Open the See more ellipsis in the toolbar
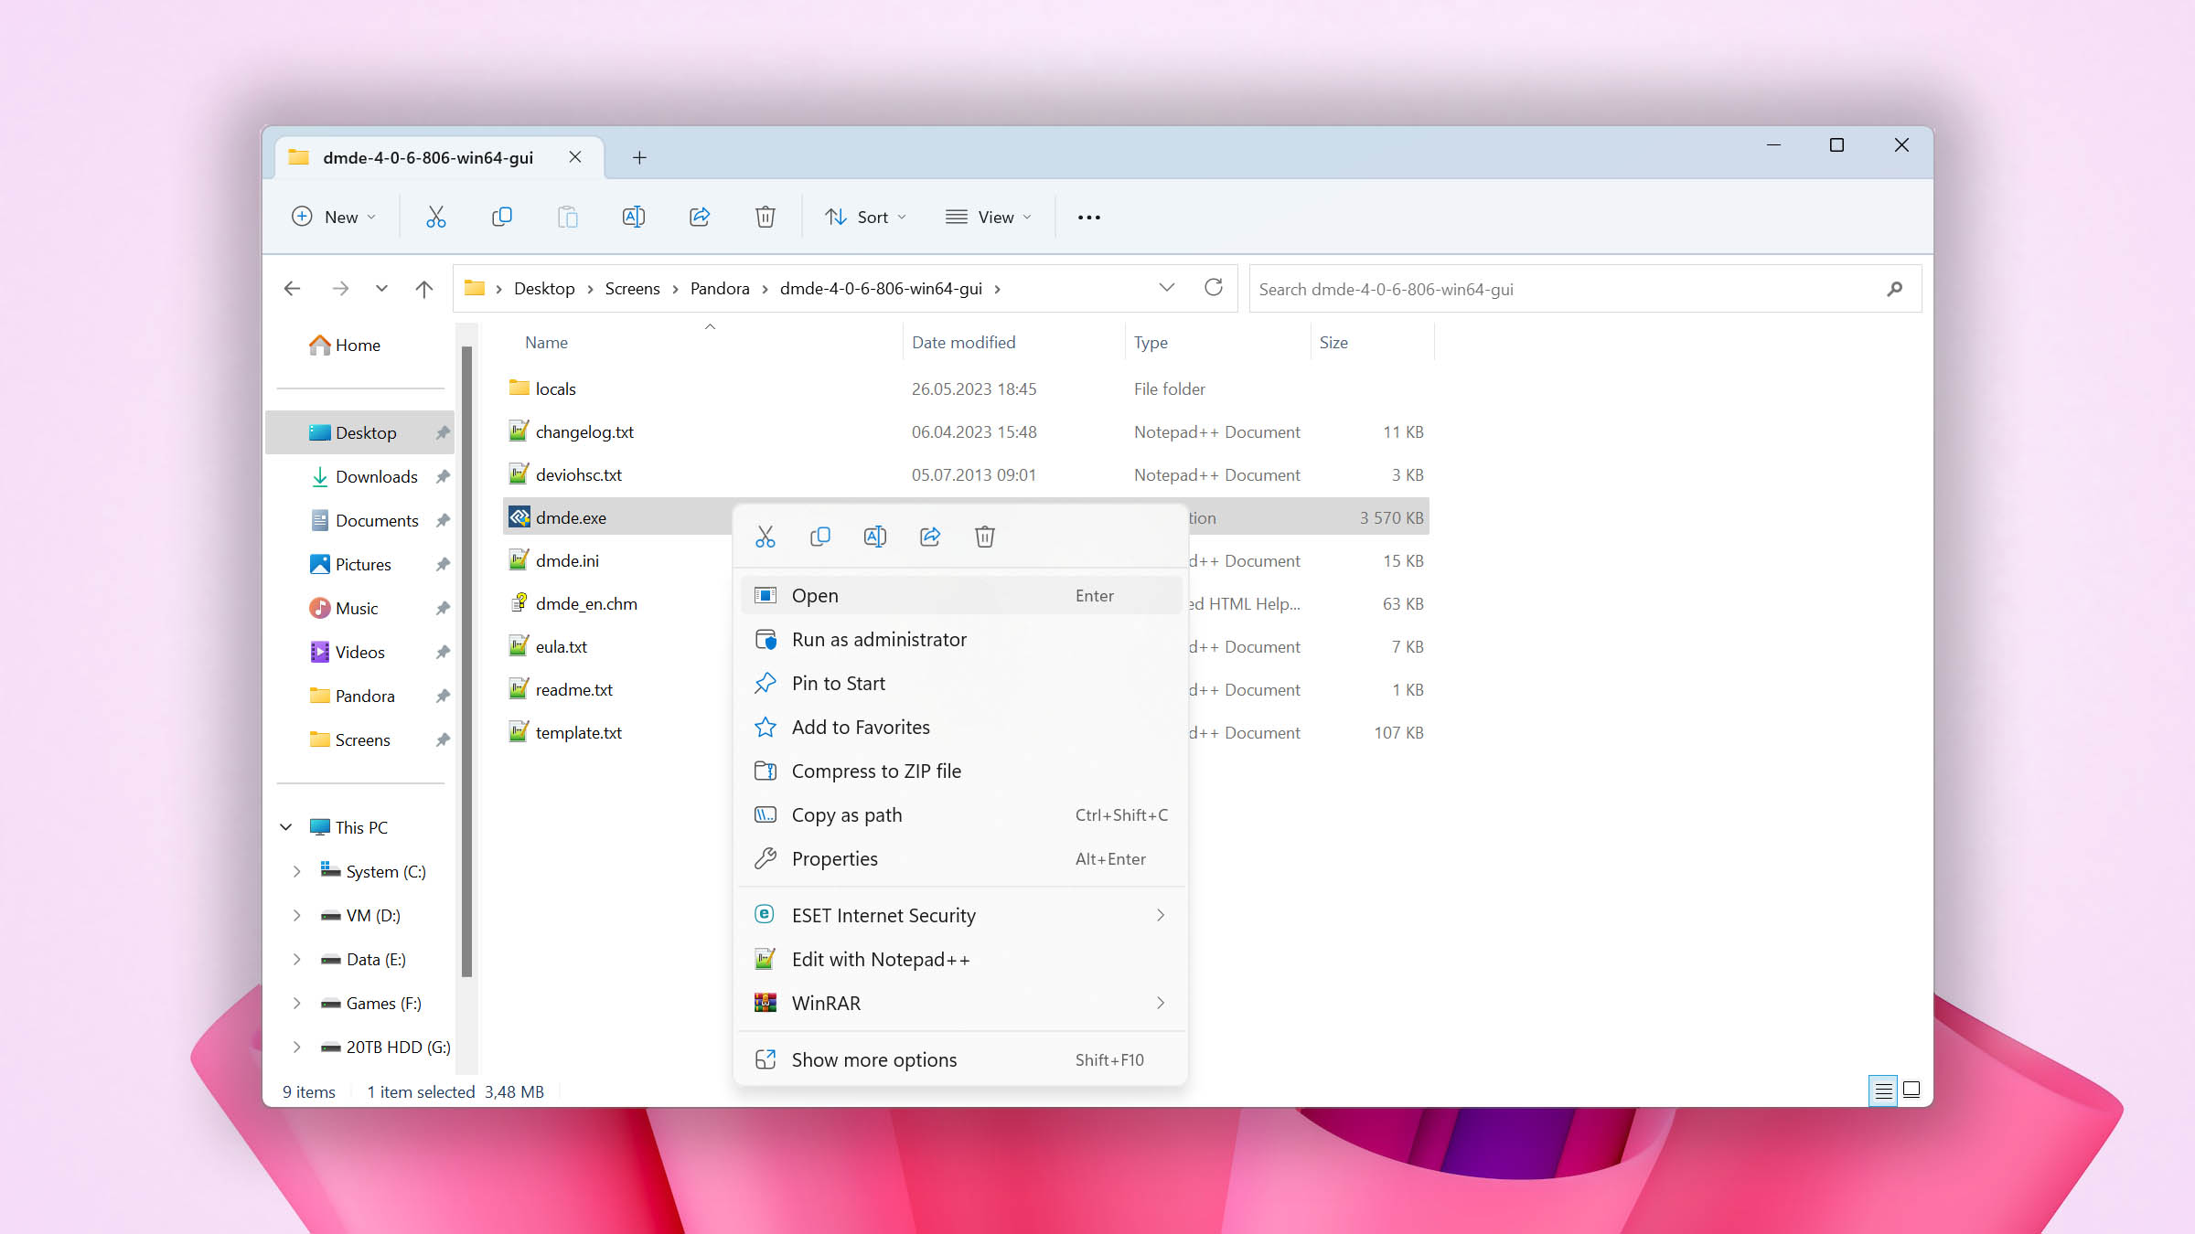This screenshot has width=2195, height=1234. [1088, 218]
